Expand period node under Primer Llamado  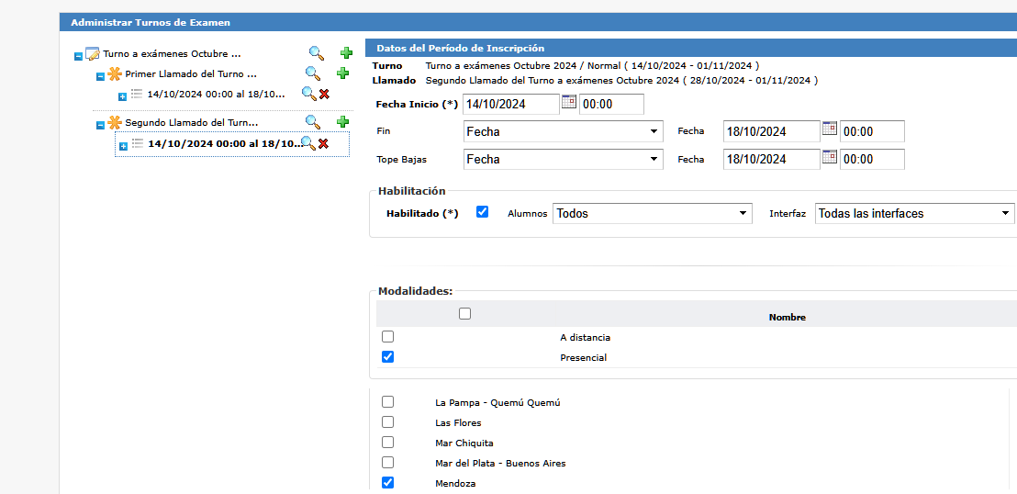click(x=123, y=97)
